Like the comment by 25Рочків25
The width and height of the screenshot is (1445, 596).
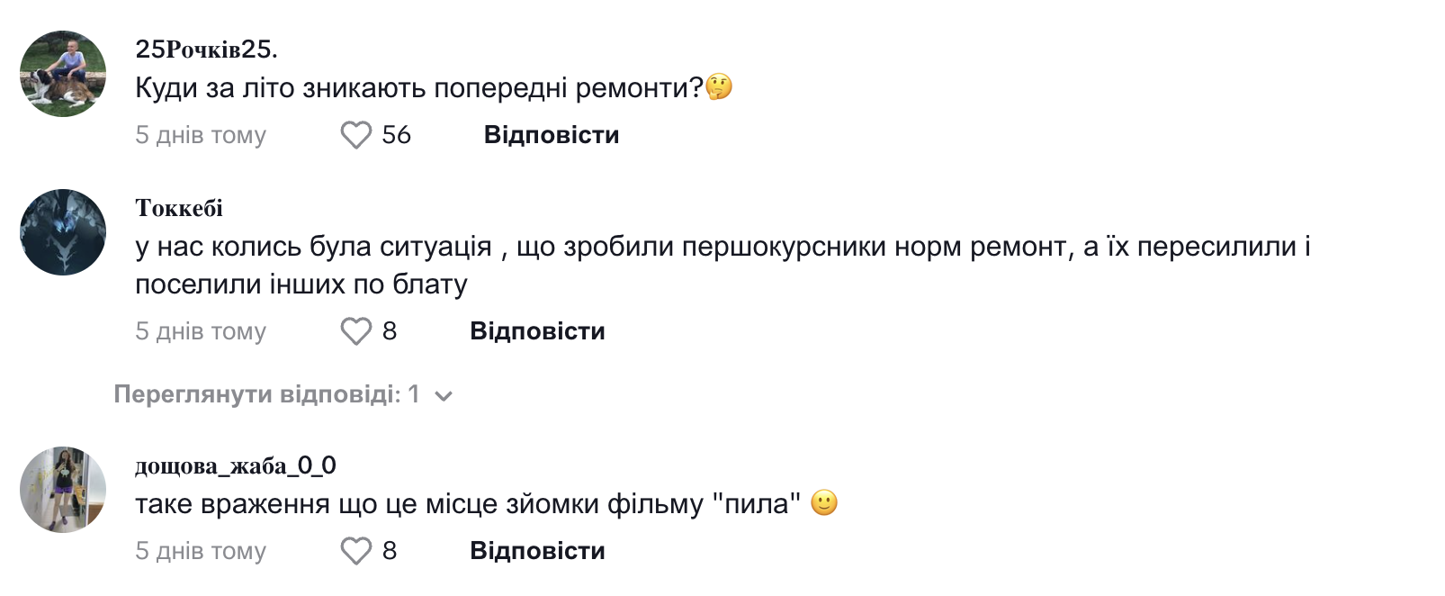355,135
